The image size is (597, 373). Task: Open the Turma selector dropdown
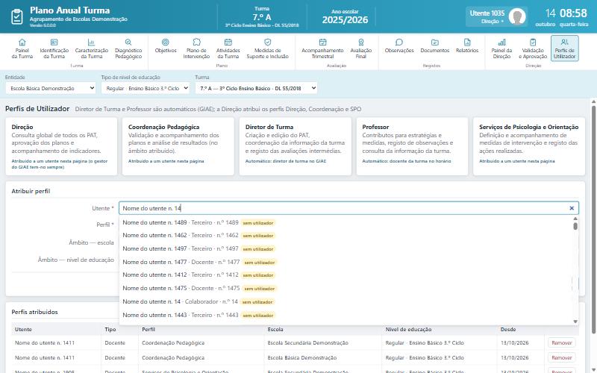coord(256,88)
